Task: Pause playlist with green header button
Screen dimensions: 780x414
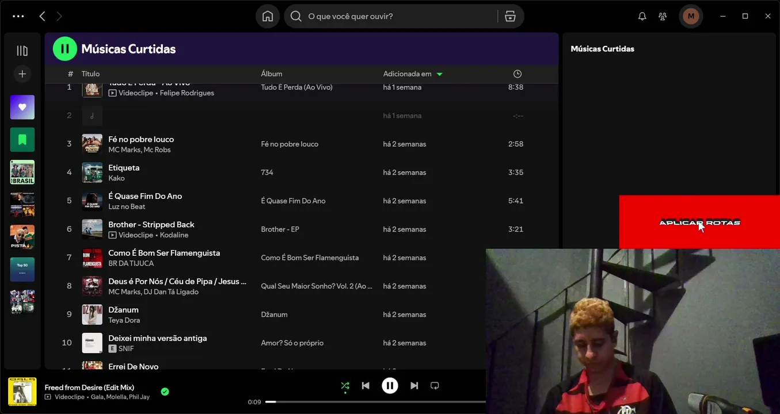Action: point(65,49)
